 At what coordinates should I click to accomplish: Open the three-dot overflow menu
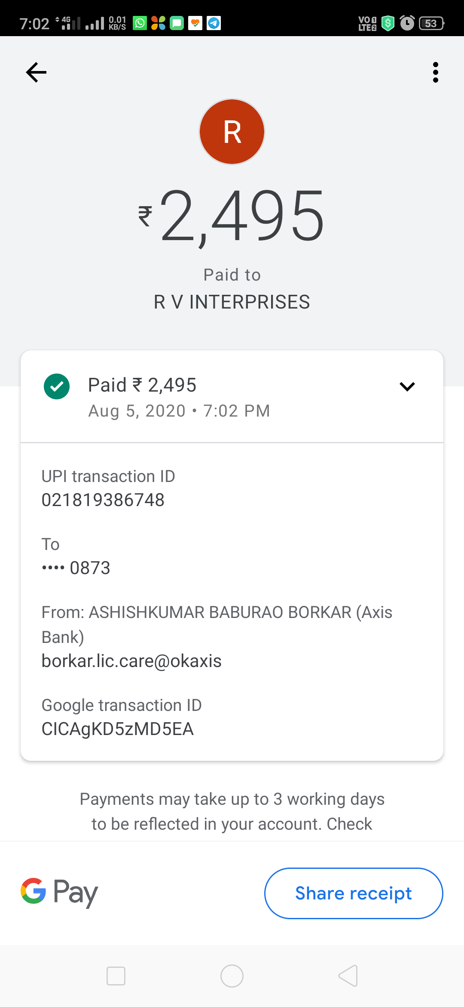coord(435,72)
